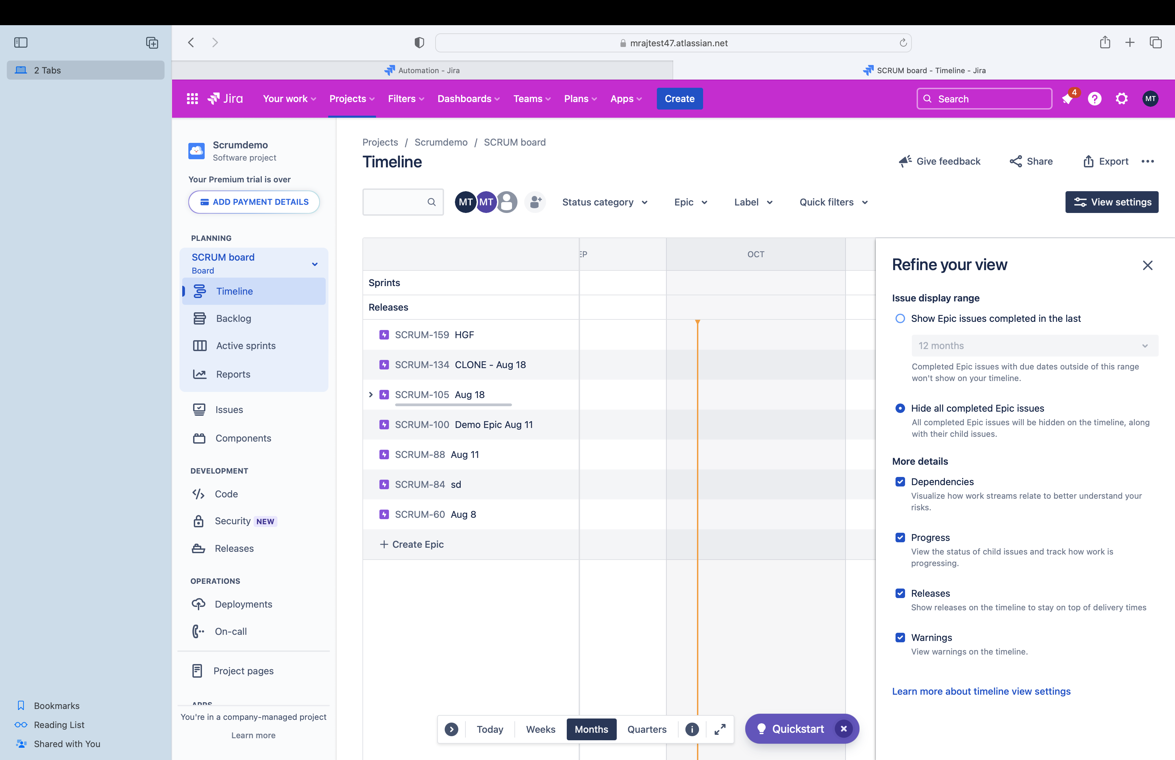The width and height of the screenshot is (1175, 760).
Task: Click the ADD PAYMENT DETAILS button
Action: point(253,202)
